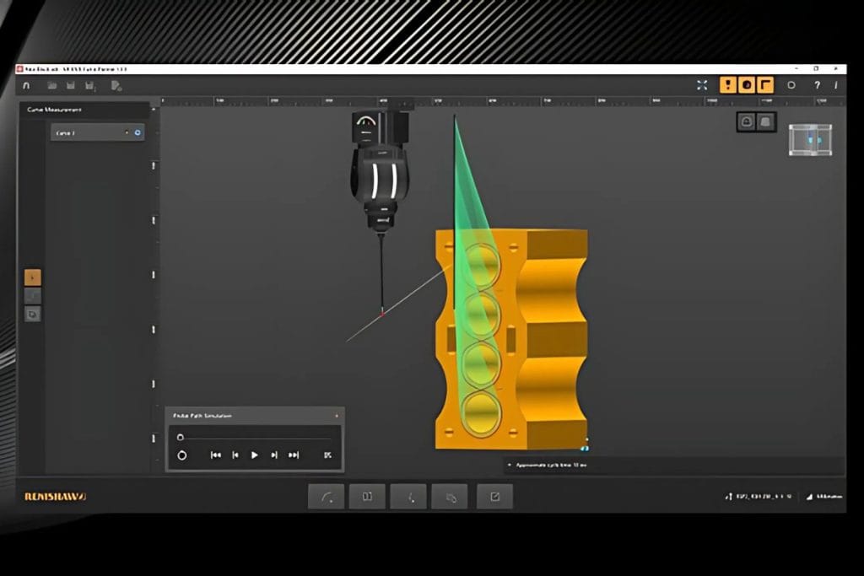Viewport: 864px width, 576px height.
Task: Toggle the orange corner bracket button
Action: click(x=765, y=85)
